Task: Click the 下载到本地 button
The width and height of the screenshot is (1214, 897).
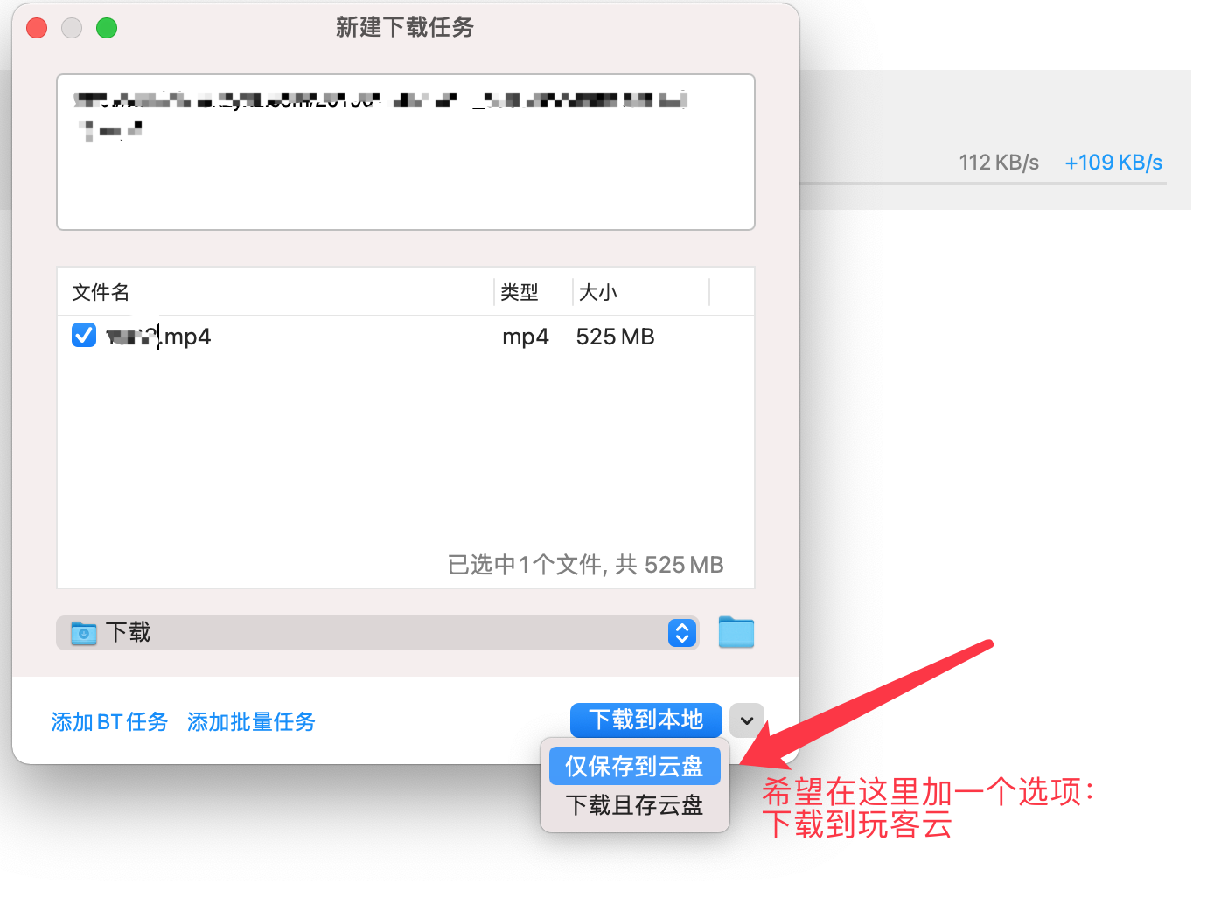Action: tap(645, 720)
